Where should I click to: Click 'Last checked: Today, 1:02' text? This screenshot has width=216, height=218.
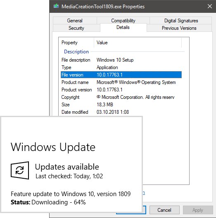click(69, 176)
